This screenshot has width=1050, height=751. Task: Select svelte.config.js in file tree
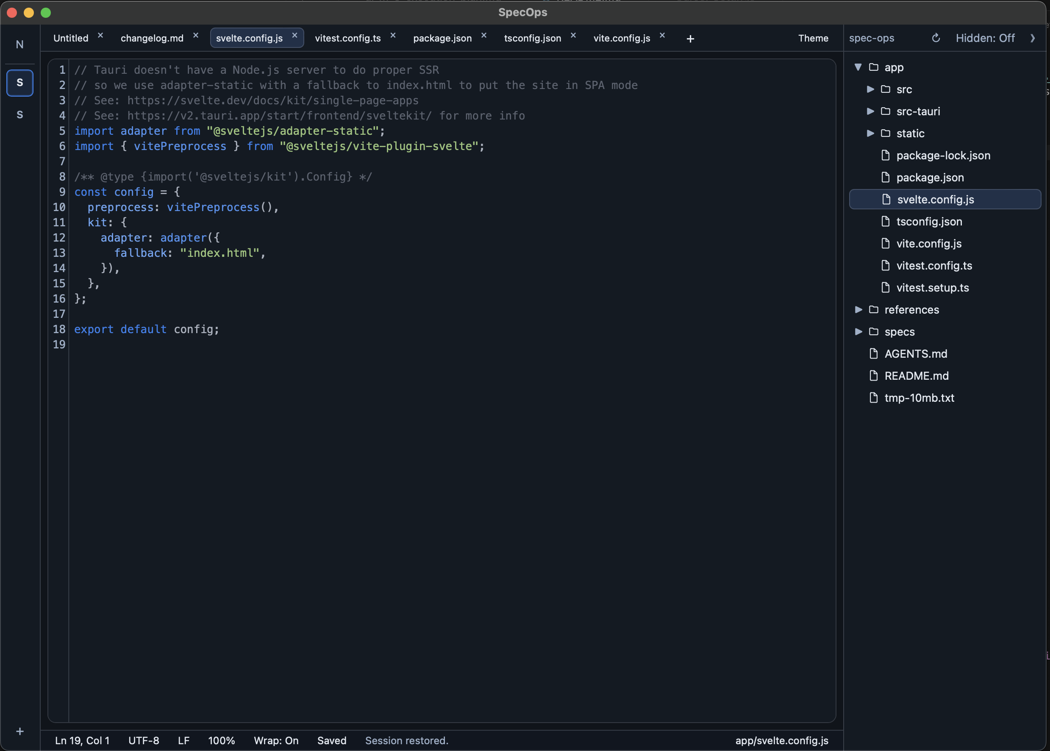pyautogui.click(x=945, y=199)
